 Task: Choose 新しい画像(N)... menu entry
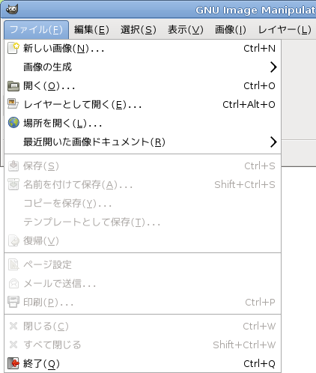(x=143, y=49)
